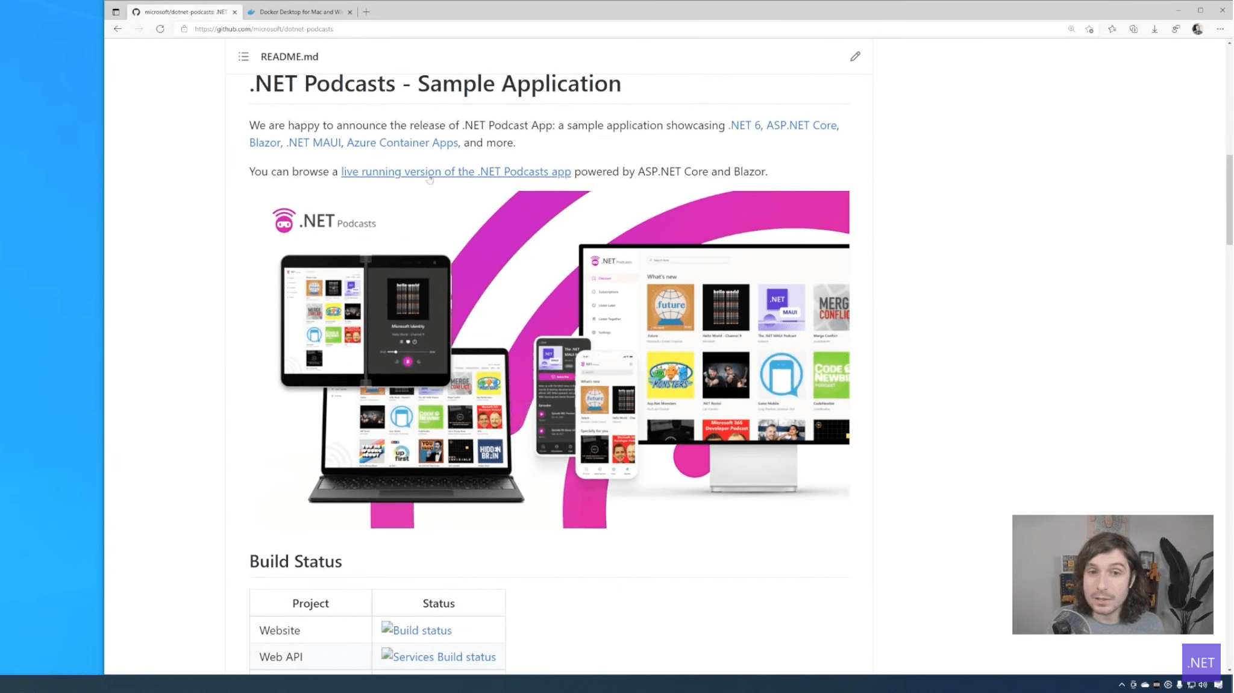Image resolution: width=1234 pixels, height=693 pixels.
Task: Open the share/feedback toolbar icon
Action: 1176,29
